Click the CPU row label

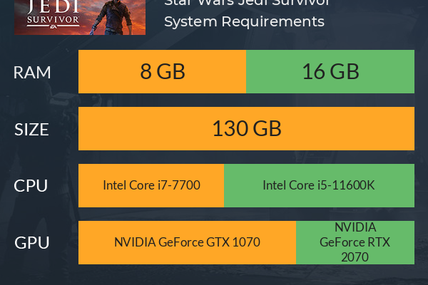point(31,186)
